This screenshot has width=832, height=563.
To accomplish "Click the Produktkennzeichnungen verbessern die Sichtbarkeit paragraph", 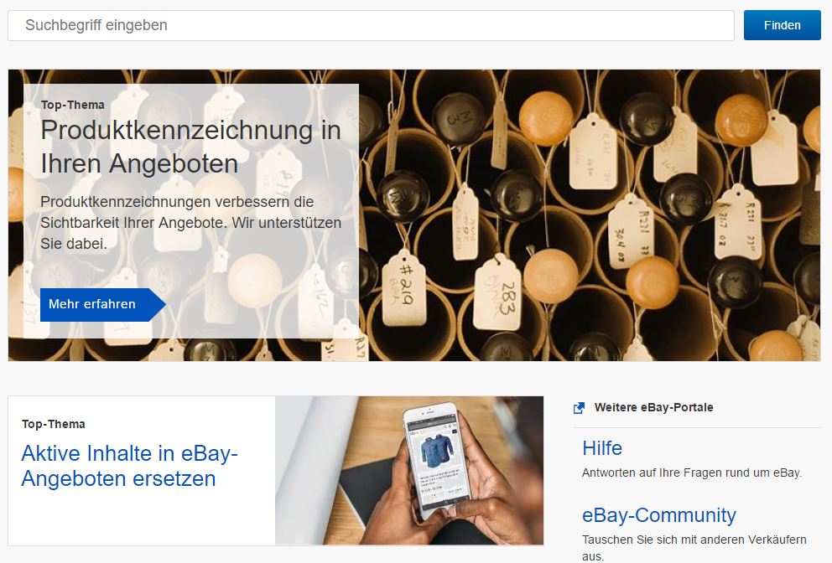I will click(190, 223).
